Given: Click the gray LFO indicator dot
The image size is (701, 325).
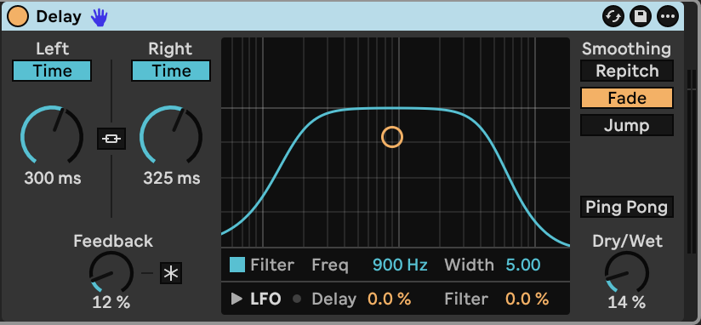Looking at the screenshot, I should point(297,299).
